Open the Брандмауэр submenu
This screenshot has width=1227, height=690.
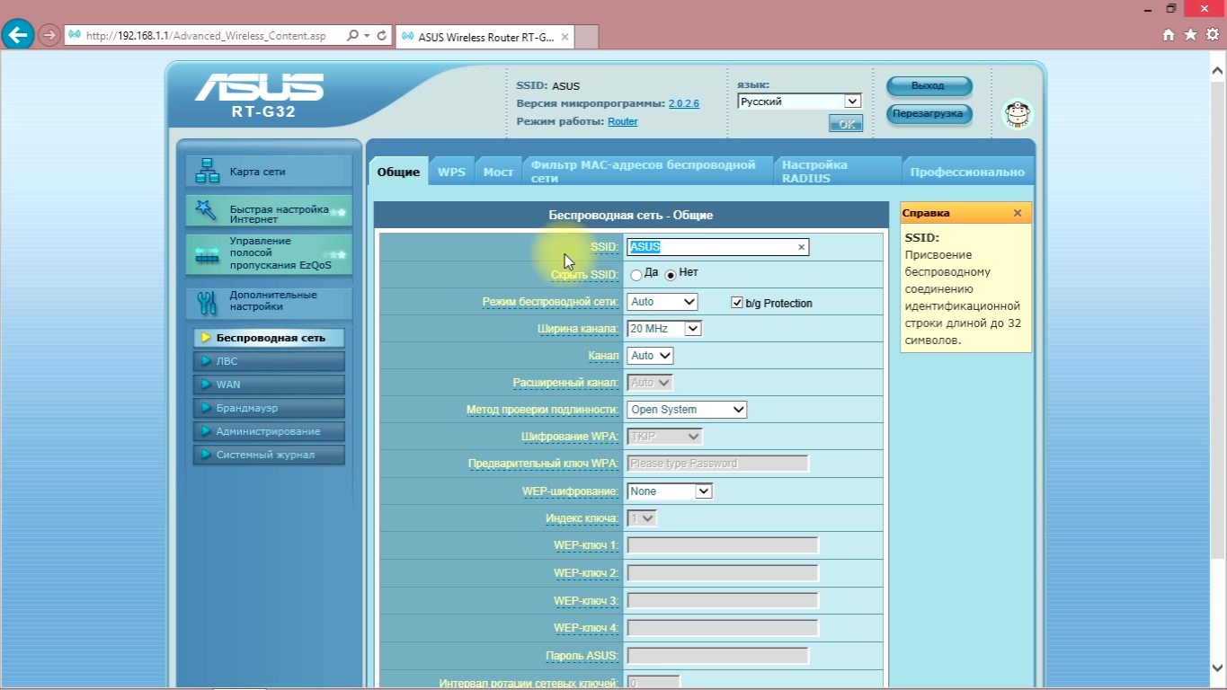269,408
